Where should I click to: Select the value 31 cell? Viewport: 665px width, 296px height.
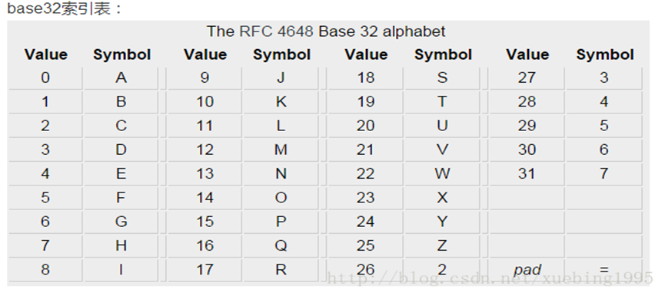pos(527,174)
